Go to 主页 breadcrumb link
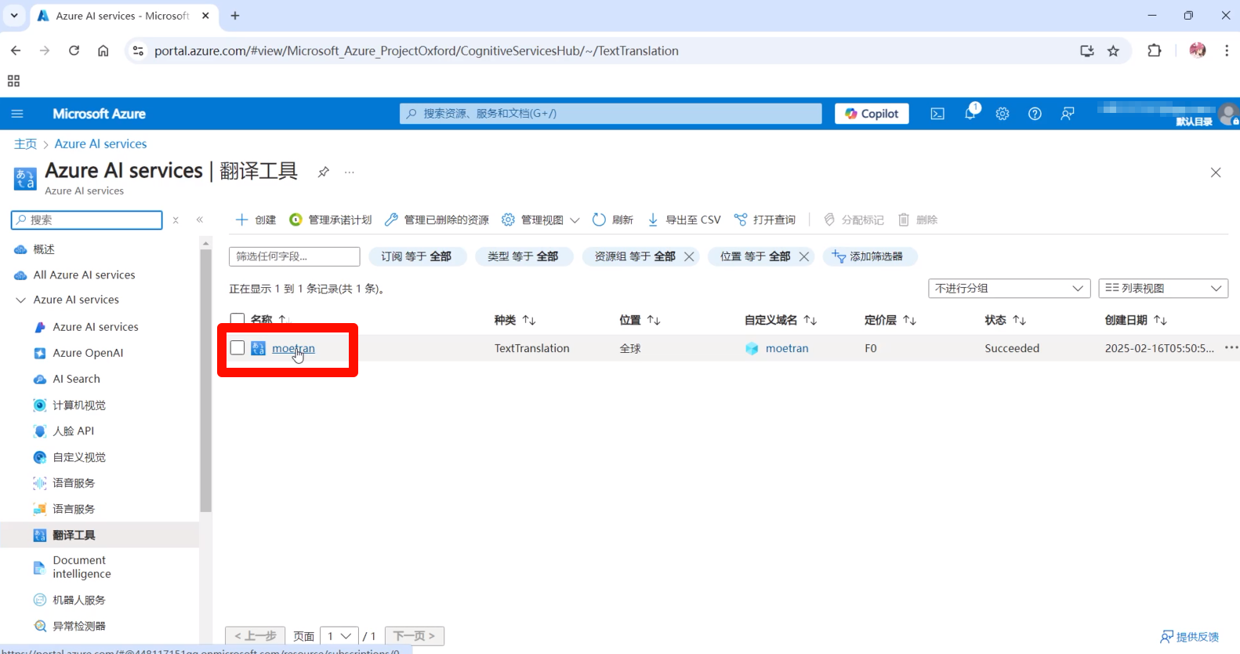The image size is (1240, 654). 25,144
